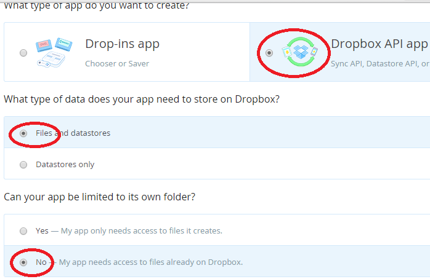Select the Dropbox API app radio button
The width and height of the screenshot is (430, 279).
click(269, 53)
